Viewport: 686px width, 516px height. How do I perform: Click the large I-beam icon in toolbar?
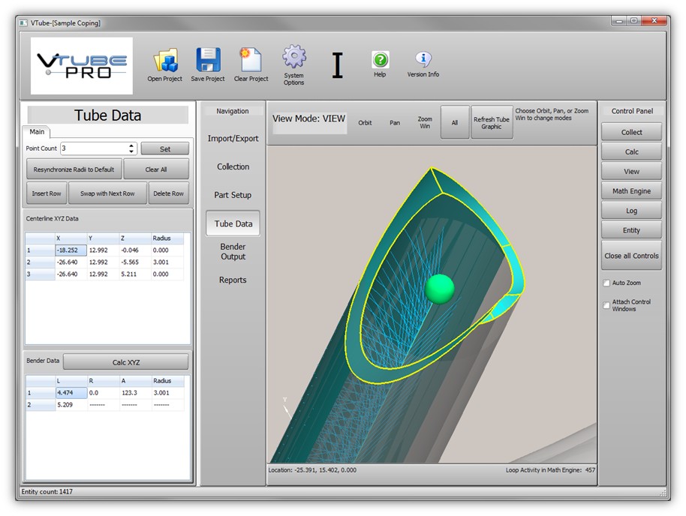coord(337,66)
